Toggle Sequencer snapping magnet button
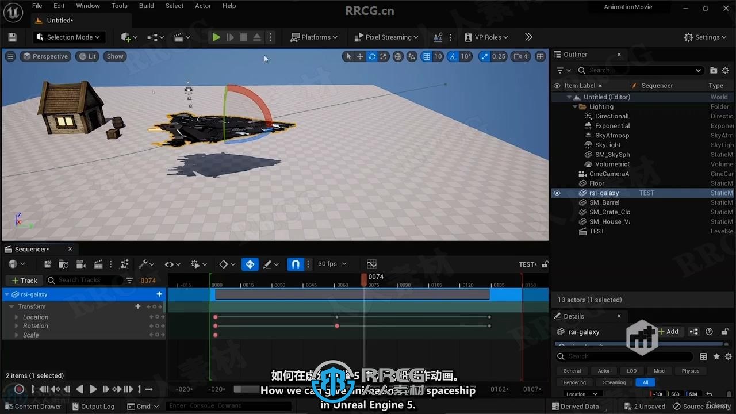 pos(295,264)
